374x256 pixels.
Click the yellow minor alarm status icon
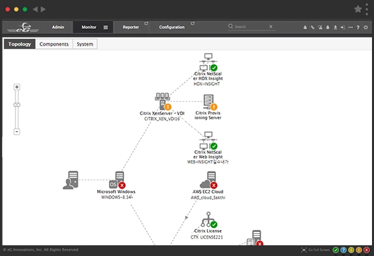point(351,250)
